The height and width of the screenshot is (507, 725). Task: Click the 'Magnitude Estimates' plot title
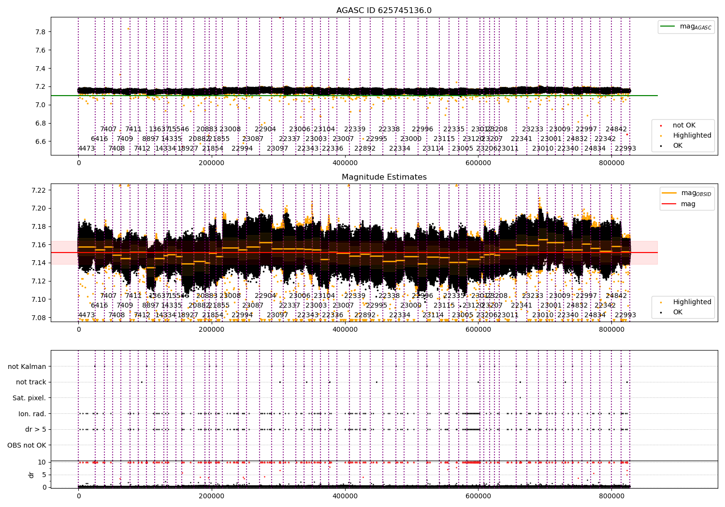(384, 177)
